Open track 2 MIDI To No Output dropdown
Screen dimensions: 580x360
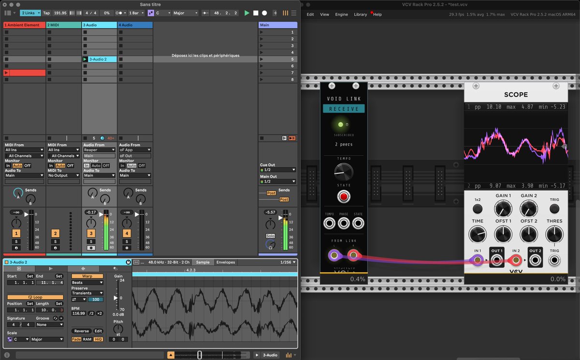point(63,175)
